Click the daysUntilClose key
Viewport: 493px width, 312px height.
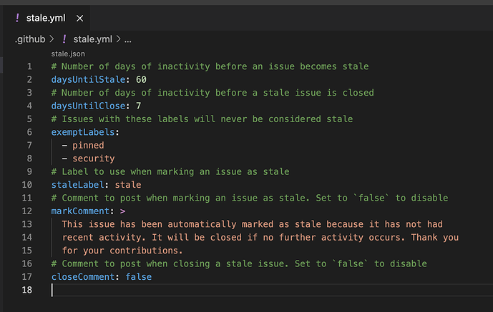tap(88, 106)
